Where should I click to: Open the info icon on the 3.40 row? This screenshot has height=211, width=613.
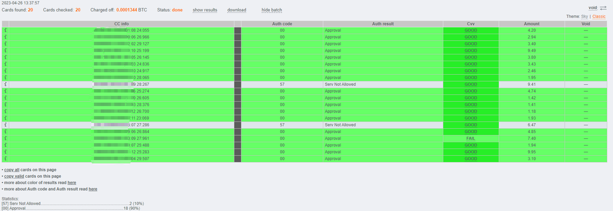(x=5, y=44)
